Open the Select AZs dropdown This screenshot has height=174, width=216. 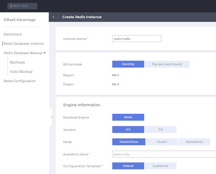[164, 154]
